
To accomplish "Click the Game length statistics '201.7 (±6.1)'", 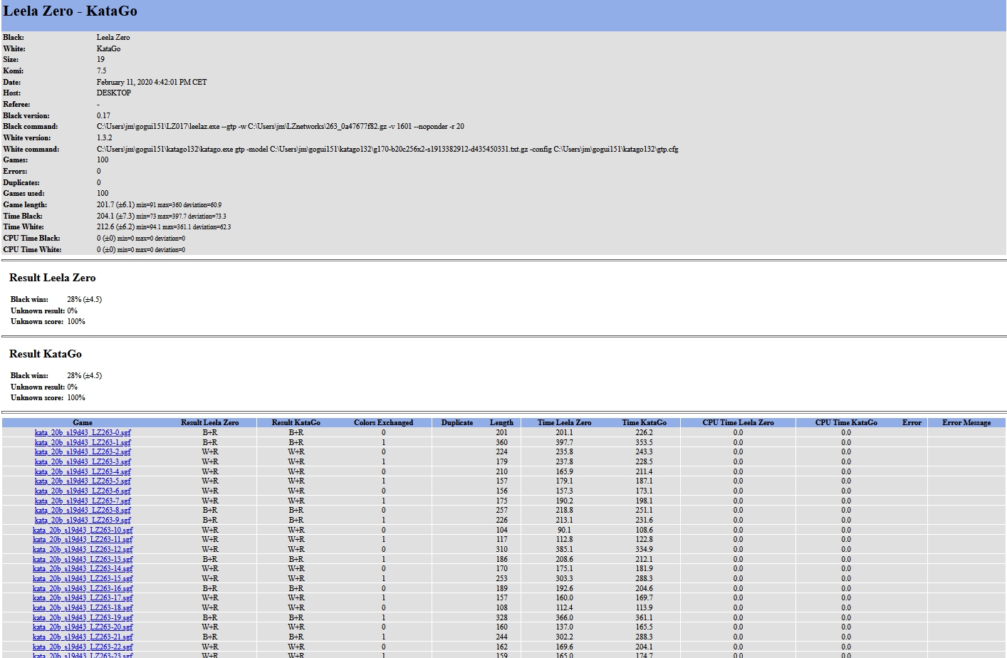I will click(115, 205).
